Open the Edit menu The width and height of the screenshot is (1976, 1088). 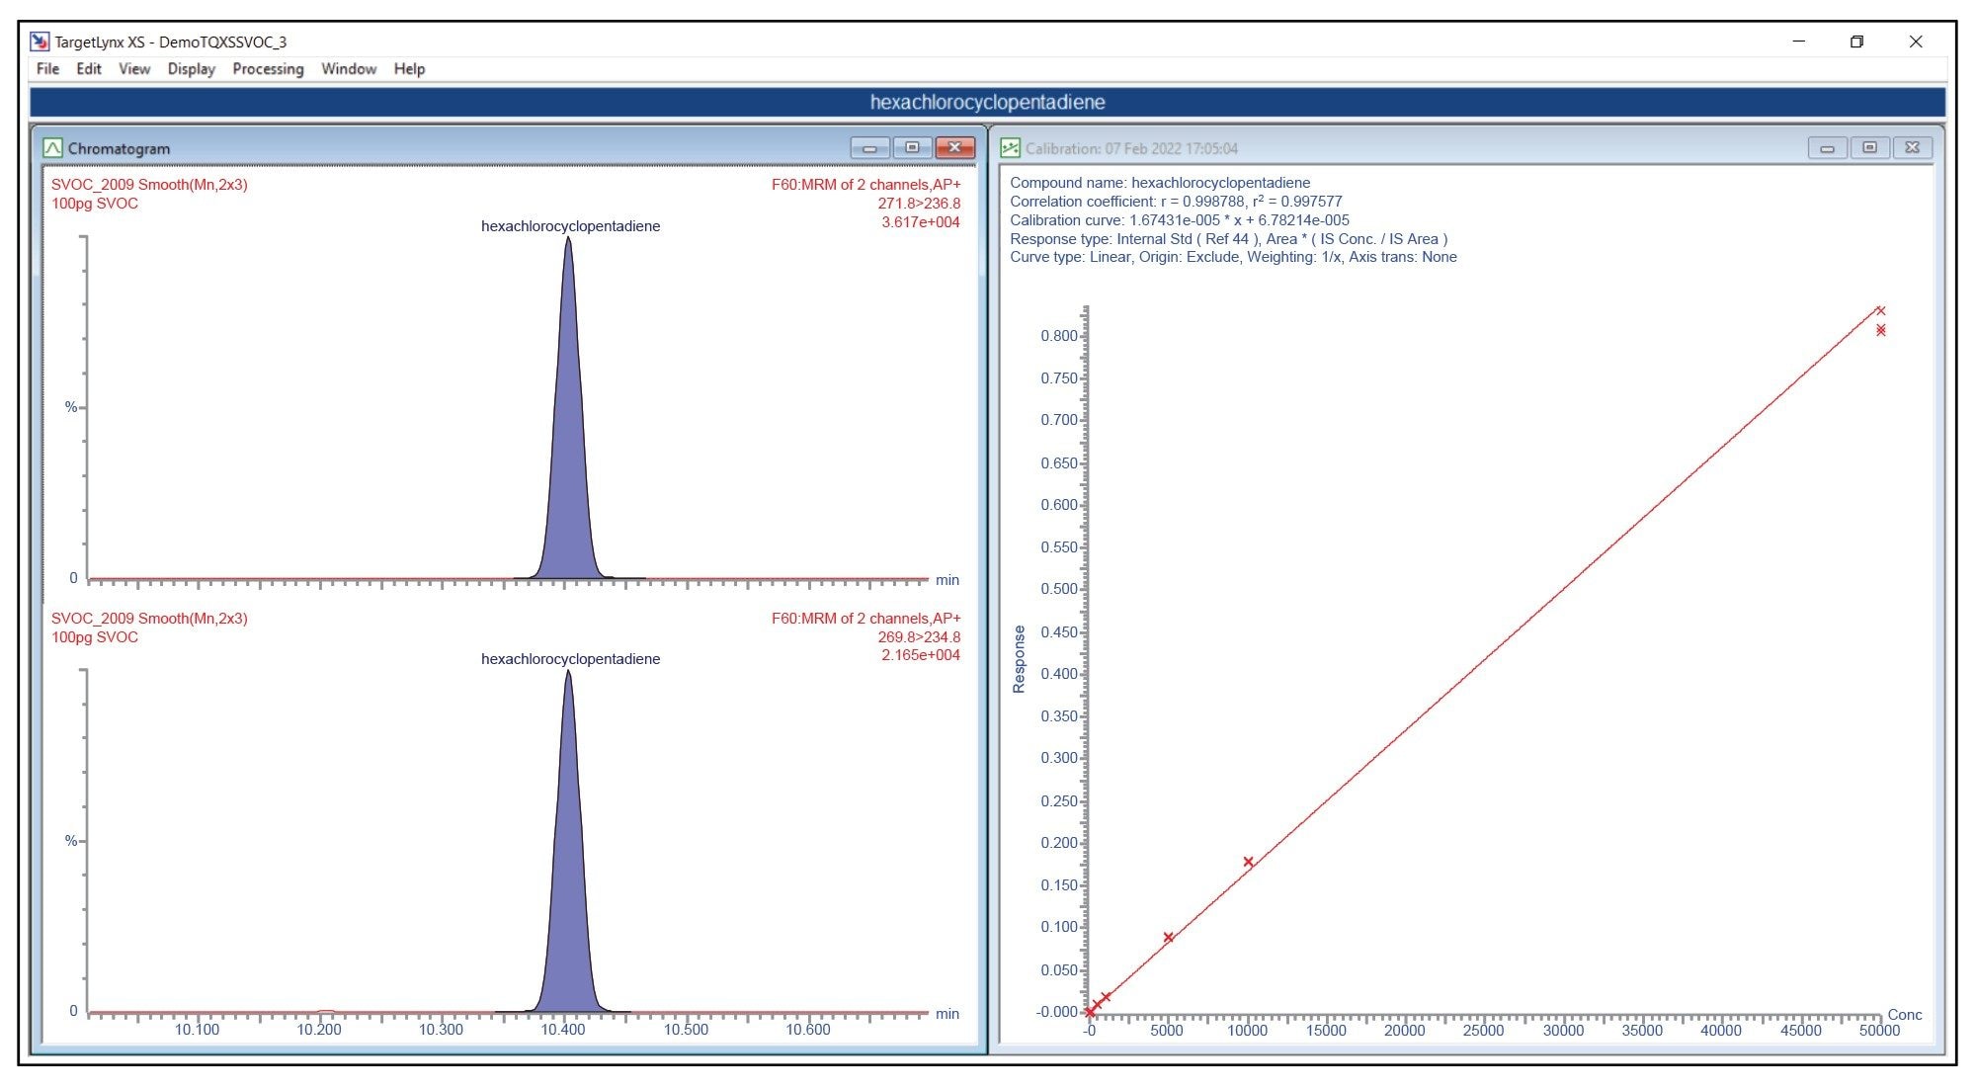point(89,69)
